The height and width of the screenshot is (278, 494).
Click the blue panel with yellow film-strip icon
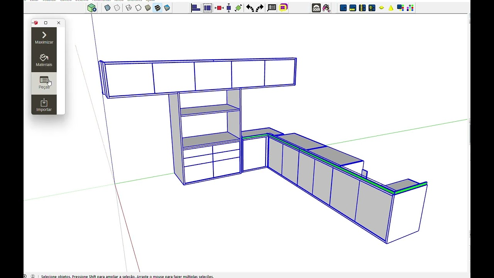coord(362,8)
